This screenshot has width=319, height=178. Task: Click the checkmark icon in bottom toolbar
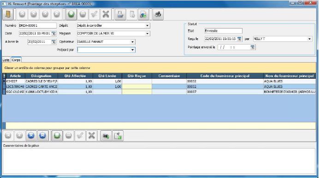point(80,136)
